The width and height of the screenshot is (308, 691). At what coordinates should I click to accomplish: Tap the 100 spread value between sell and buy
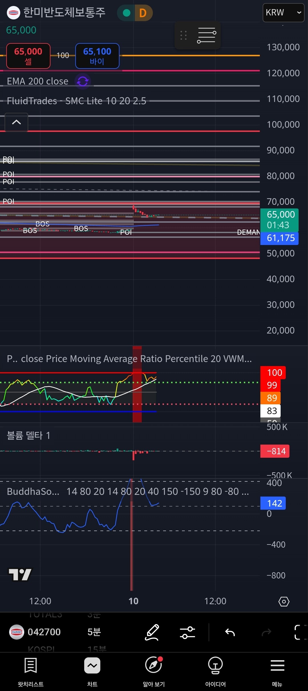coord(63,55)
